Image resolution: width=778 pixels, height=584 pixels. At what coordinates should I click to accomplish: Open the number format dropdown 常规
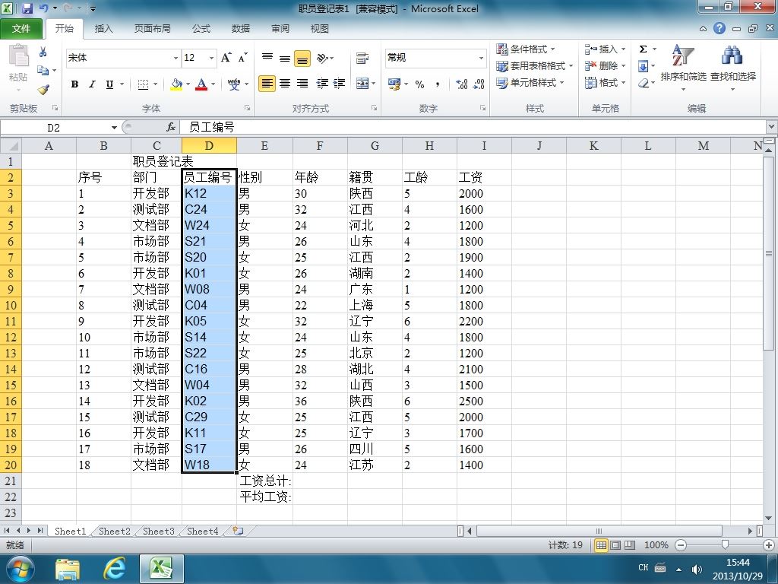coord(481,58)
